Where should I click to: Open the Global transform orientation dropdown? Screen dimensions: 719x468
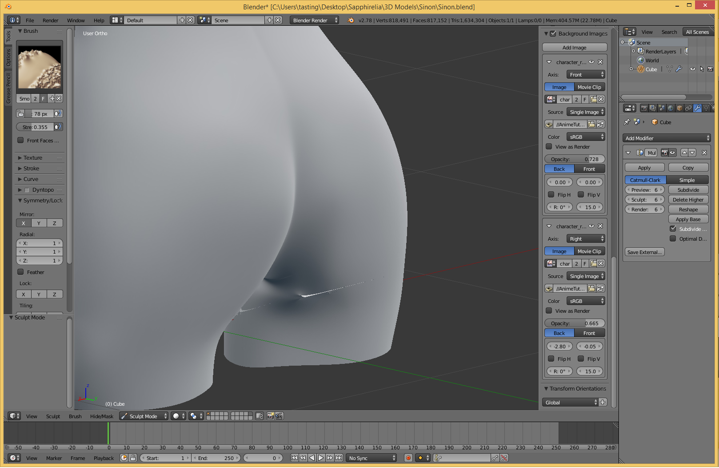[571, 402]
